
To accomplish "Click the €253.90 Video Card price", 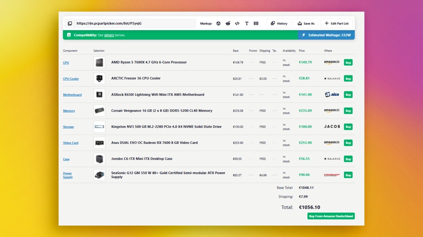I will [x=305, y=143].
